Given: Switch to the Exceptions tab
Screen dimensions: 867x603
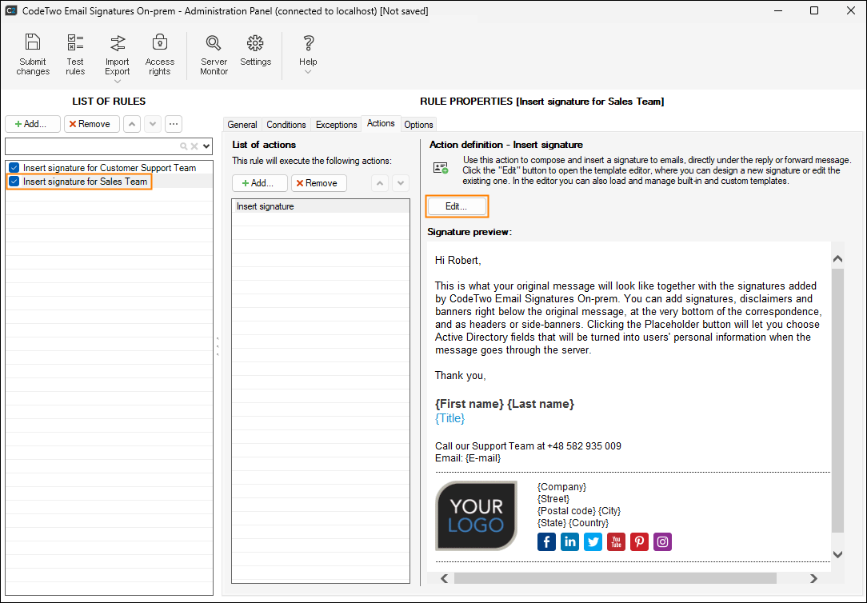Looking at the screenshot, I should click(x=336, y=125).
